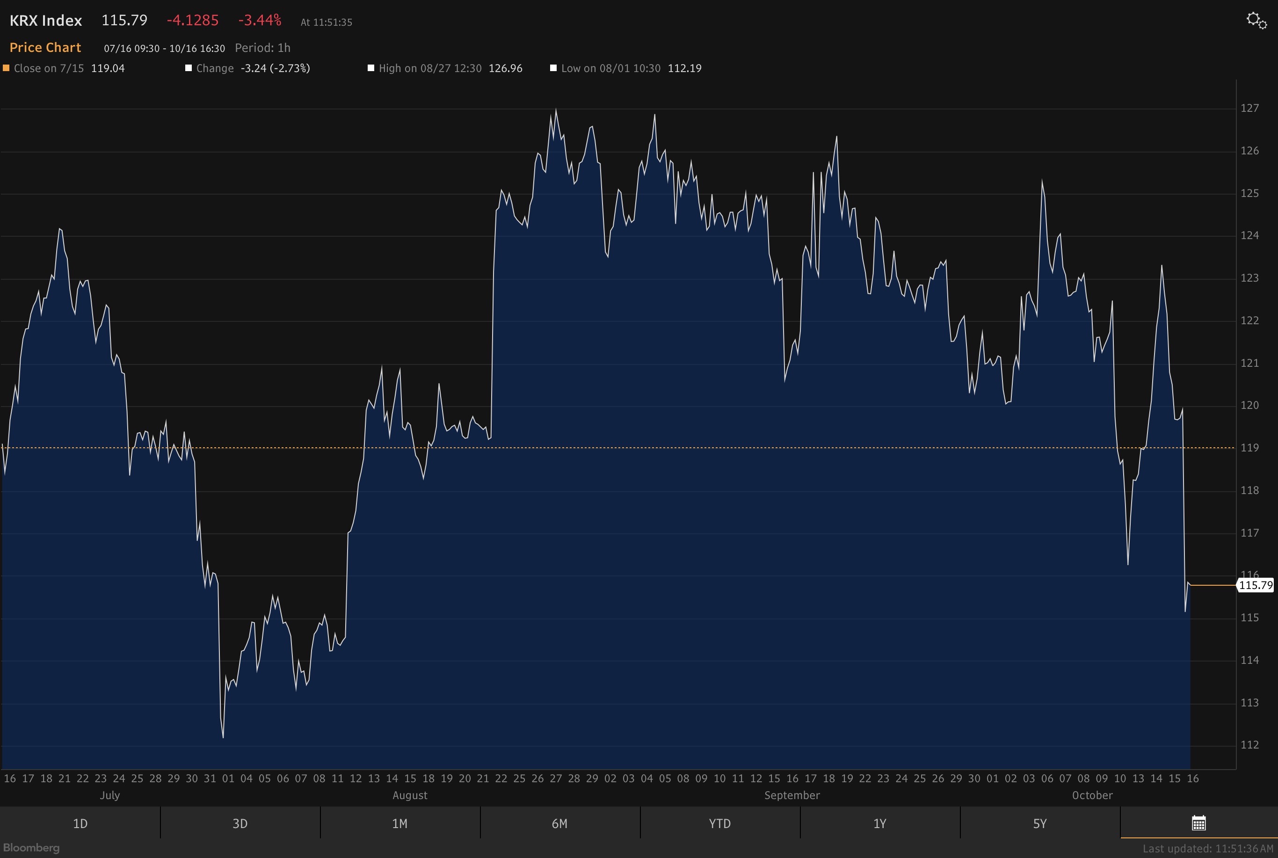
Task: Click the Bloomberg logo text
Action: (31, 848)
